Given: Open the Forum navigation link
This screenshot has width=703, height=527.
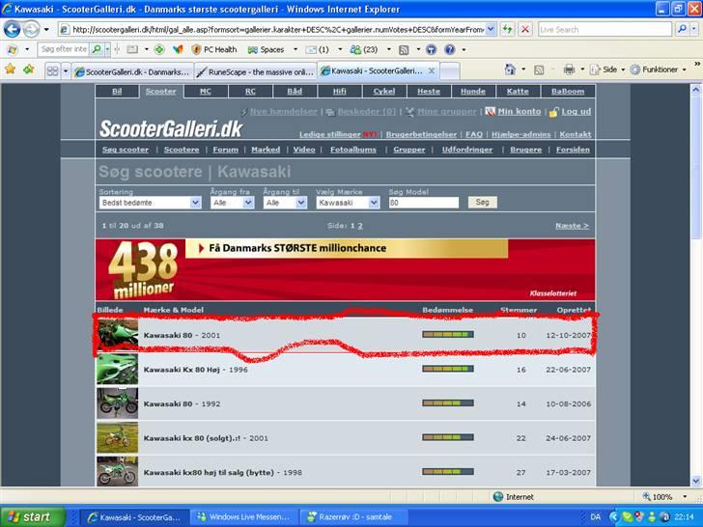Looking at the screenshot, I should pyautogui.click(x=225, y=150).
